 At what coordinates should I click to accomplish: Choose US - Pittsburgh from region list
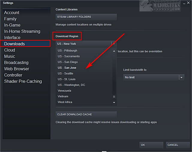pyautogui.click(x=84, y=51)
